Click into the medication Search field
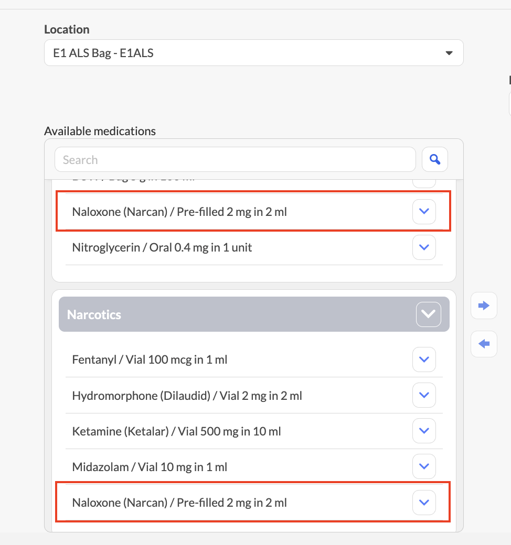The width and height of the screenshot is (511, 545). pyautogui.click(x=236, y=159)
